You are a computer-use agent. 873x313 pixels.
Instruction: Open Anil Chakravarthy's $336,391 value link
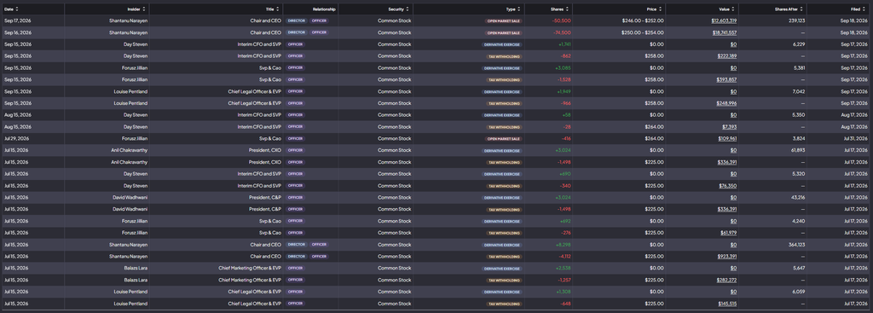[727, 162]
